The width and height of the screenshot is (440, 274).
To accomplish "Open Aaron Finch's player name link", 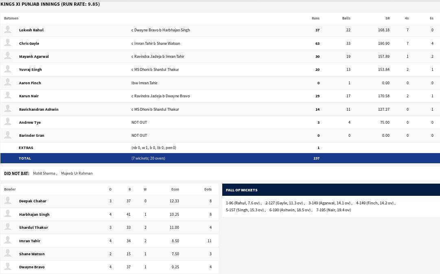I will tap(30, 83).
